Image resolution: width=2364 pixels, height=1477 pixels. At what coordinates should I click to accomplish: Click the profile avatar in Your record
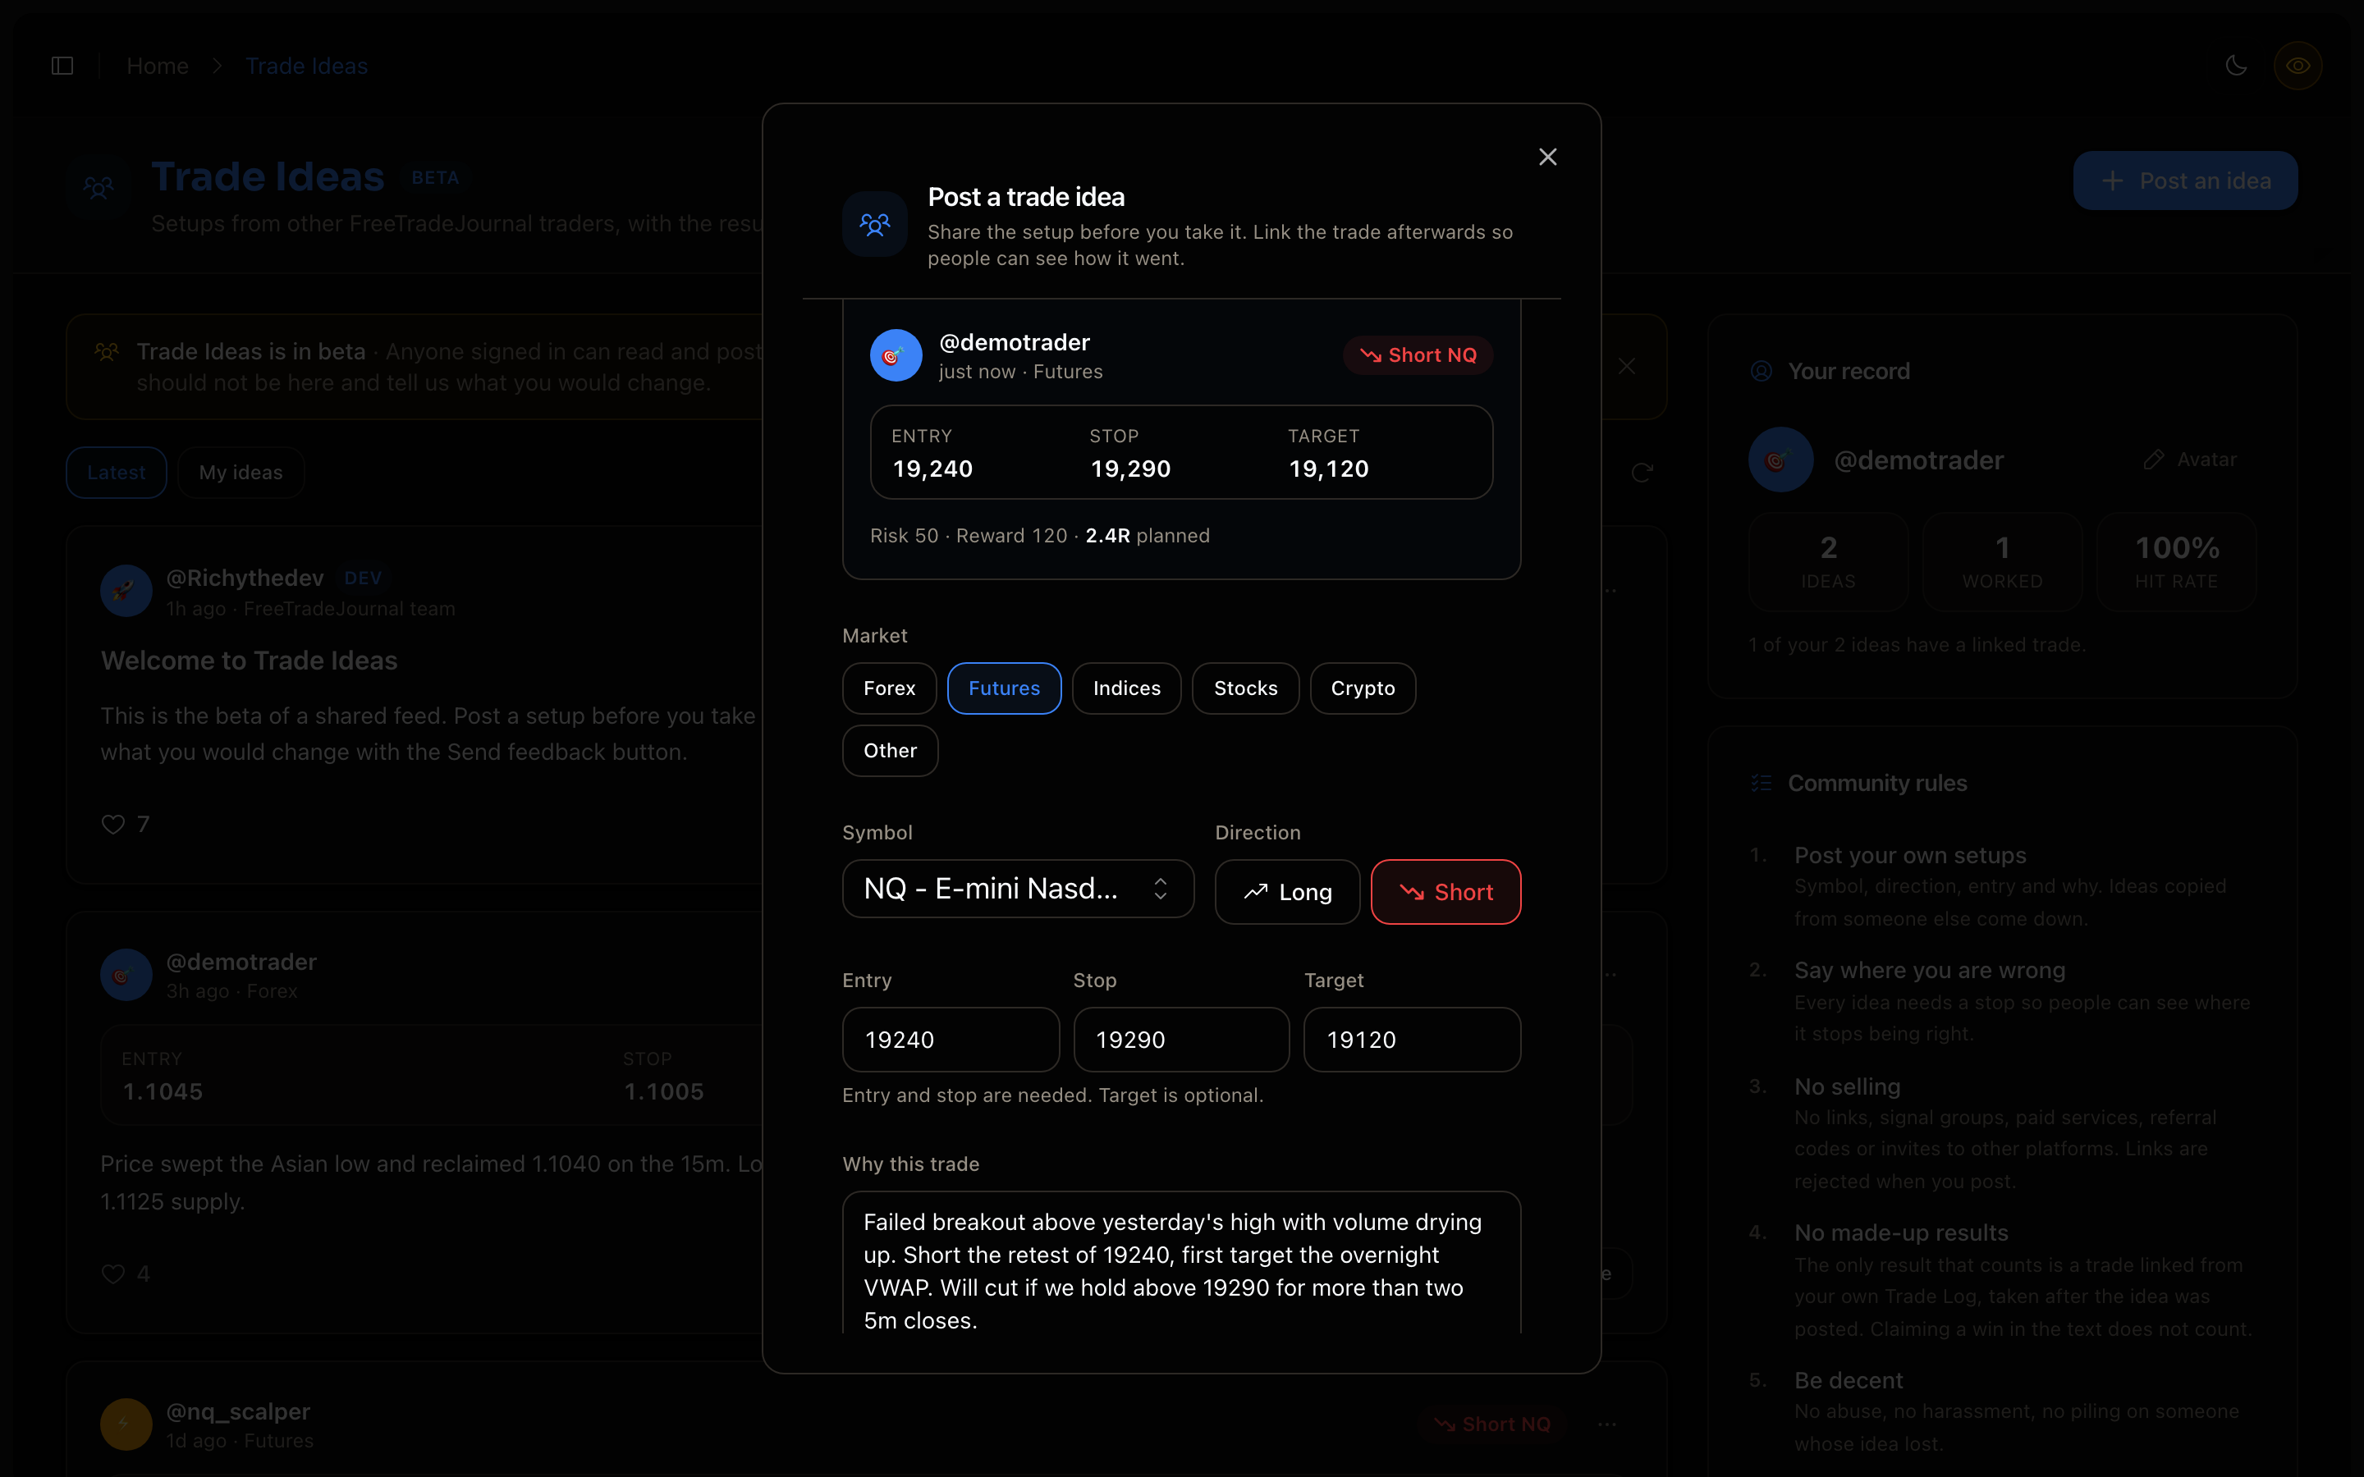(1781, 460)
